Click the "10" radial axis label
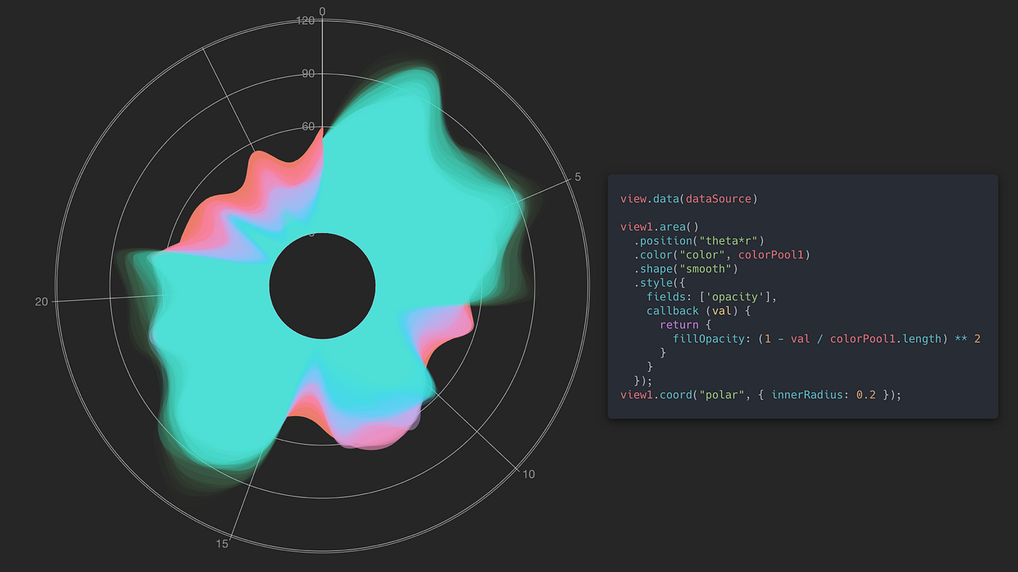The height and width of the screenshot is (572, 1018). click(529, 474)
